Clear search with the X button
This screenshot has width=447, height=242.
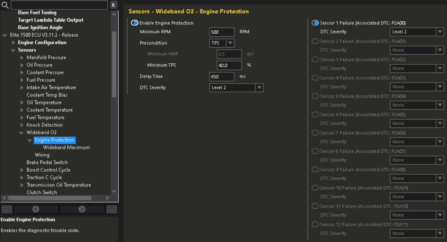[x=113, y=5]
